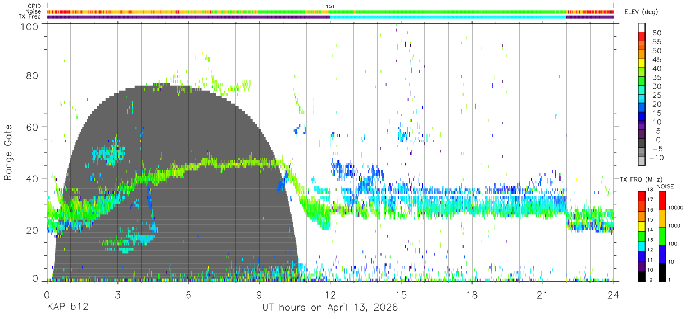Click the 'UT hours on April 13, 2026' title

point(330,308)
